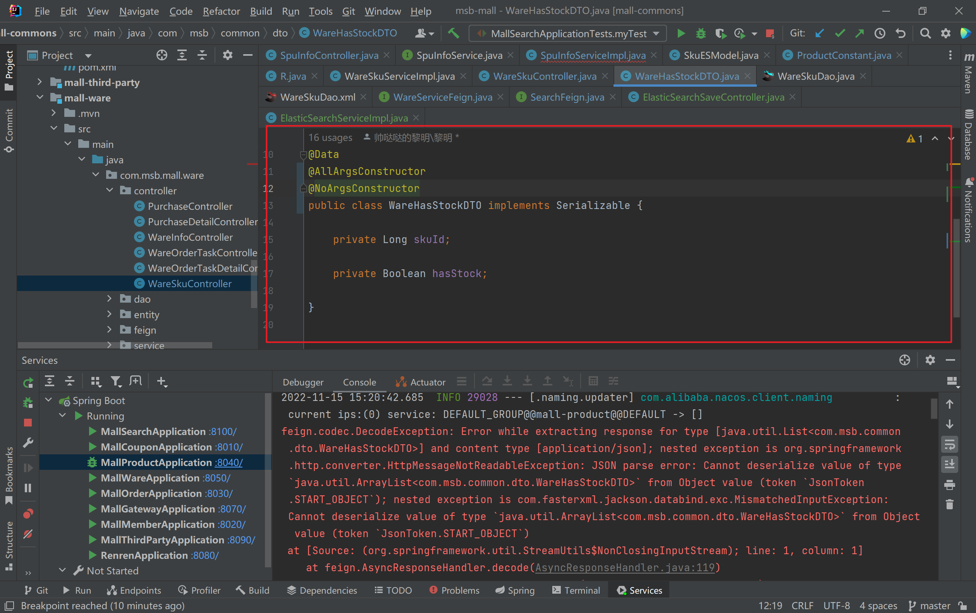Change the CRLF line separator in the status bar
Screen dimensions: 976x613
[802, 605]
